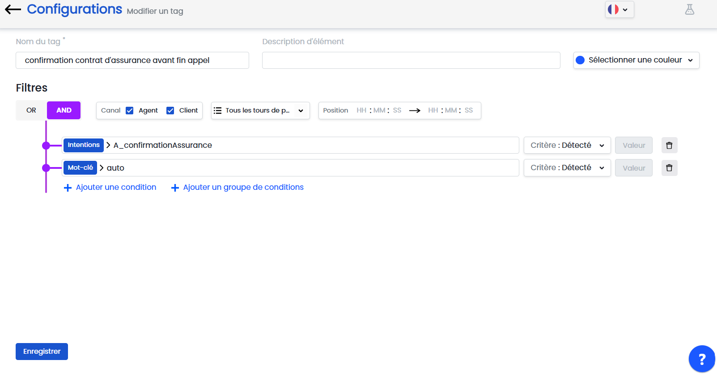Uncheck the Client channel checkbox
Image resolution: width=717 pixels, height=377 pixels.
point(170,110)
